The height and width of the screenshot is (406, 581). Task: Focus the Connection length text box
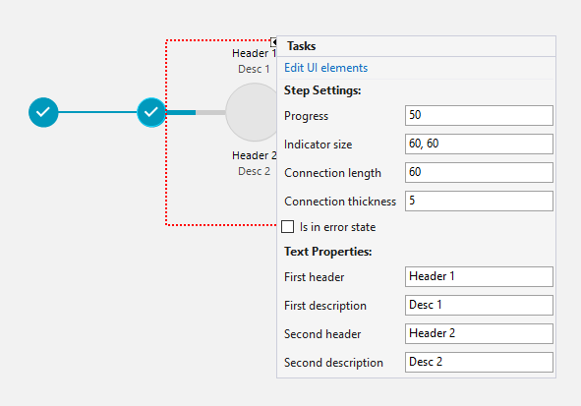479,173
